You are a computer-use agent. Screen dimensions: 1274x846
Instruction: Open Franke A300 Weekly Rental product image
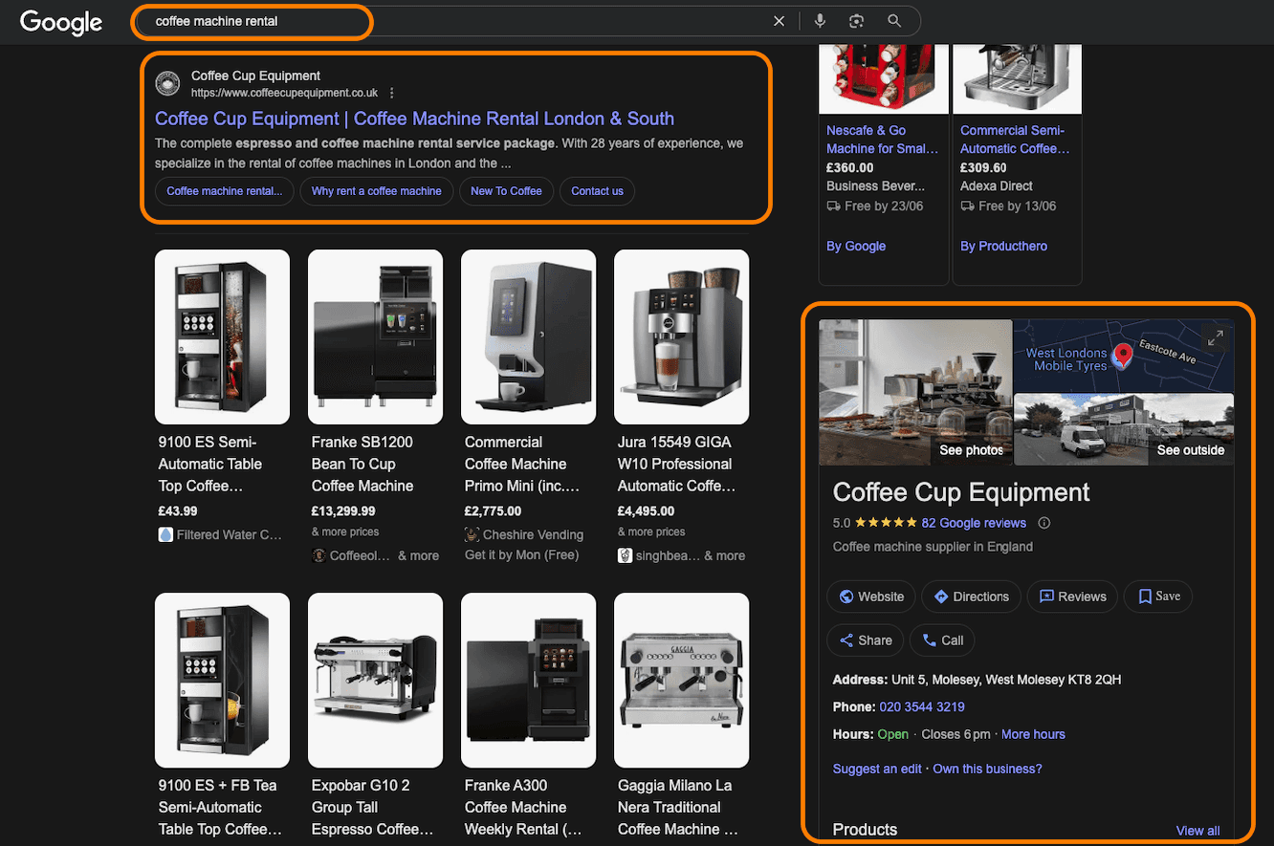pos(528,680)
